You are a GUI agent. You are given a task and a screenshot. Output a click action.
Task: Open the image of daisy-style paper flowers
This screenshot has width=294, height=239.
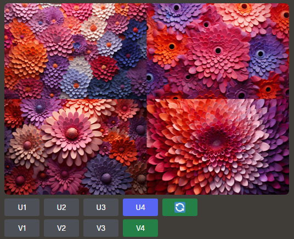pyautogui.click(x=75, y=147)
